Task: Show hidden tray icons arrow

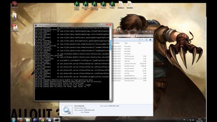Action: [x=188, y=120]
